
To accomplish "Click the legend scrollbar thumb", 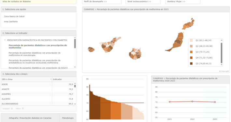I will (222, 53).
